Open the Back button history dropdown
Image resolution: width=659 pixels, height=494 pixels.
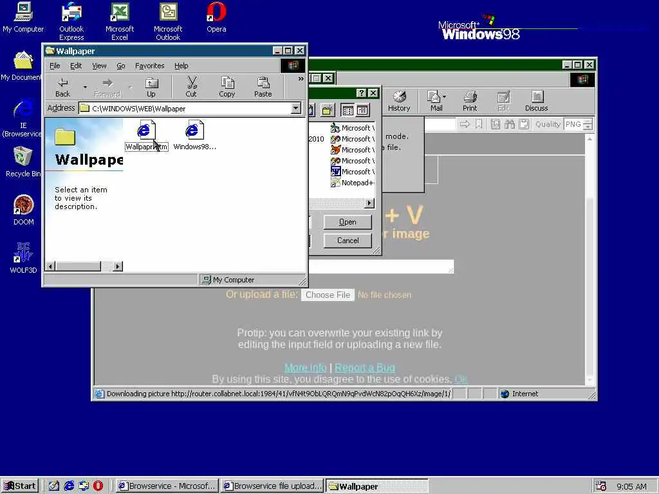click(85, 87)
